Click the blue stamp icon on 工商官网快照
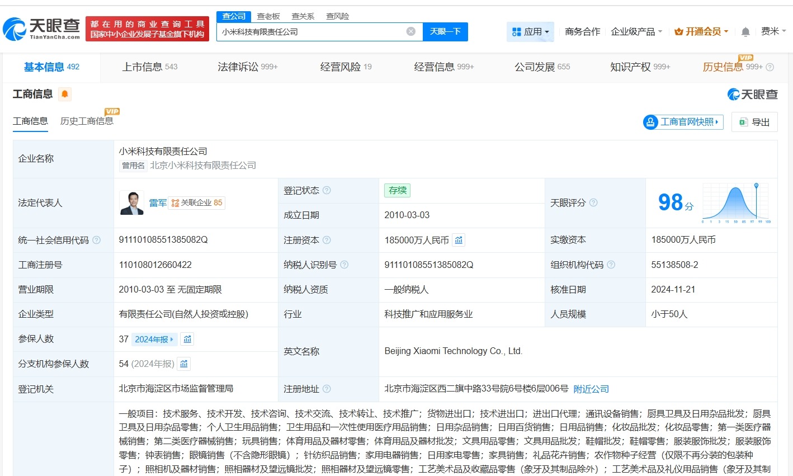 (650, 122)
